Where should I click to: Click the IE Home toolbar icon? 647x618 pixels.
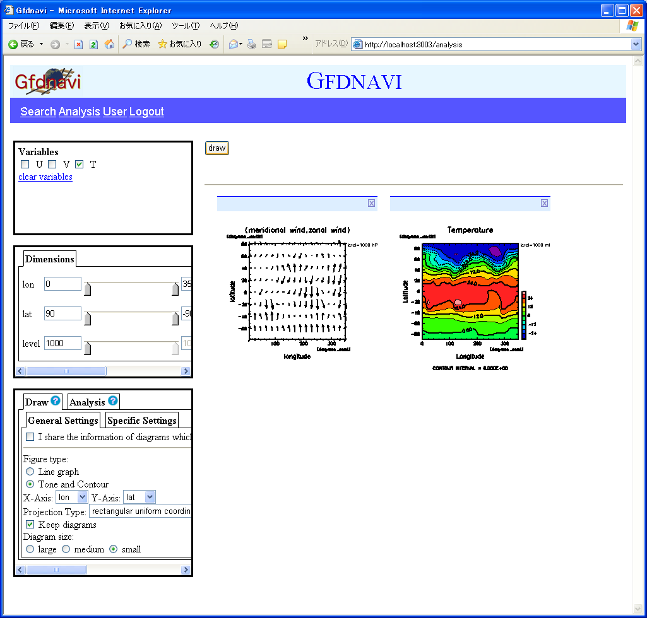[x=109, y=44]
